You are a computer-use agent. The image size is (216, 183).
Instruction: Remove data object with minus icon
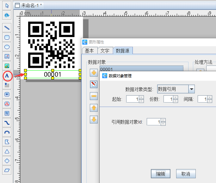coord(94,96)
